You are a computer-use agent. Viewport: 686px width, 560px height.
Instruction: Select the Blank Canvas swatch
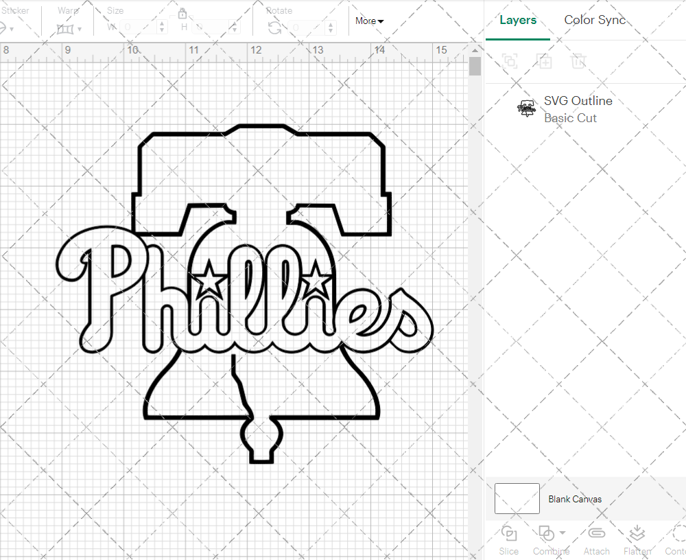517,498
